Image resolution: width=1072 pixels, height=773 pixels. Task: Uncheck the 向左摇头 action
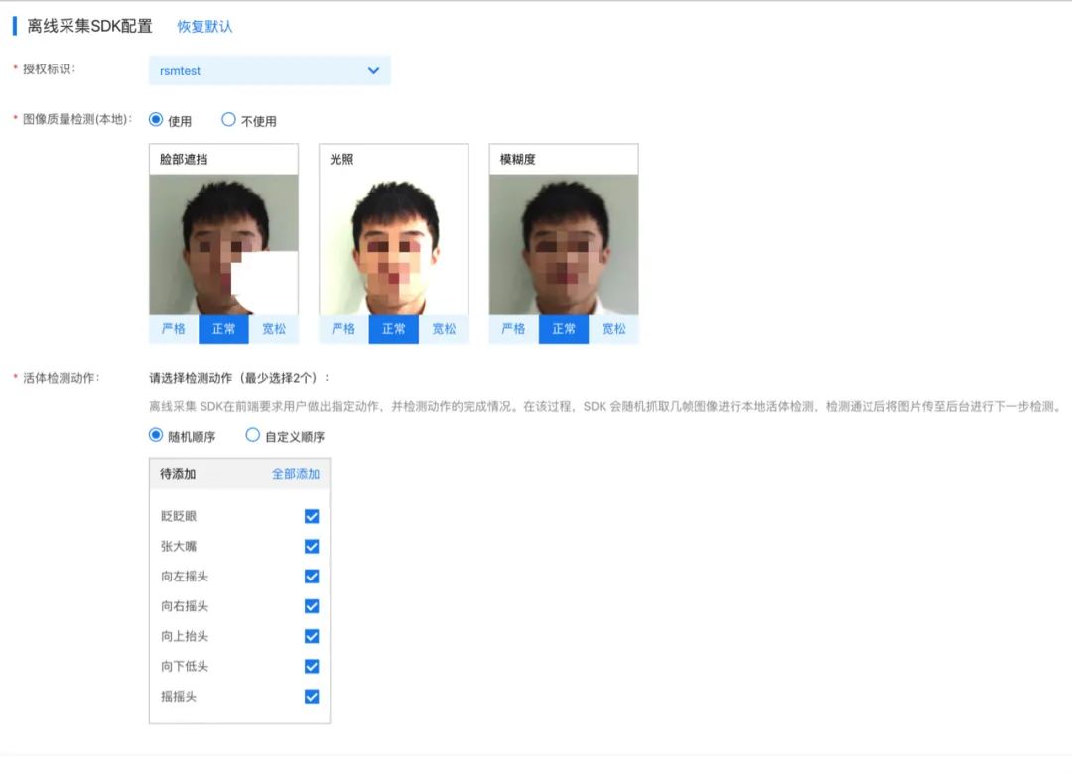coord(311,576)
